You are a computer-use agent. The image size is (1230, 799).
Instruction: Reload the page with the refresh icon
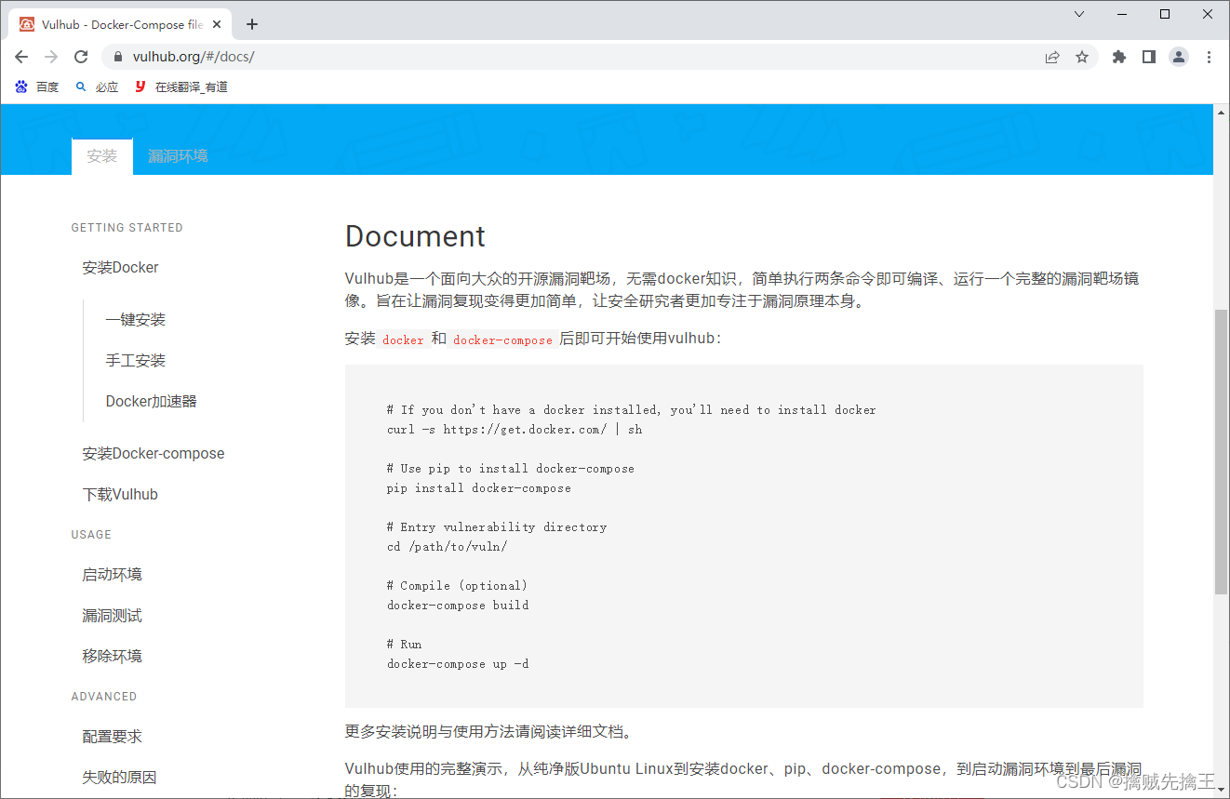pyautogui.click(x=81, y=57)
